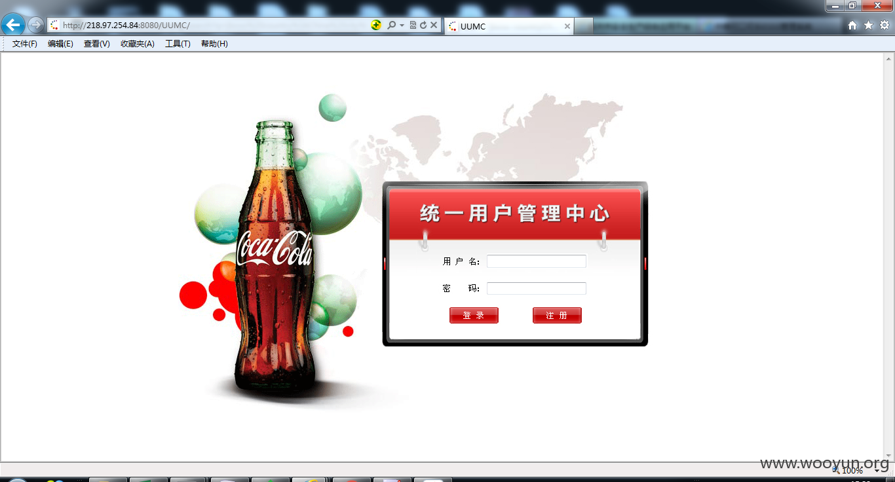Open the 帮助(H) menu
This screenshot has height=482, width=895.
[214, 44]
